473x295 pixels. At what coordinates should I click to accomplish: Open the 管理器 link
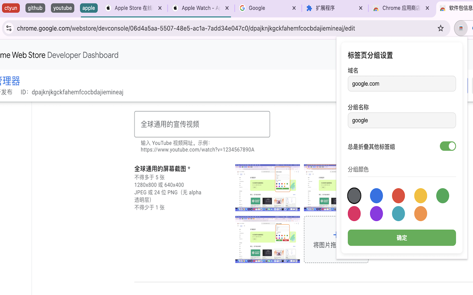click(x=9, y=81)
